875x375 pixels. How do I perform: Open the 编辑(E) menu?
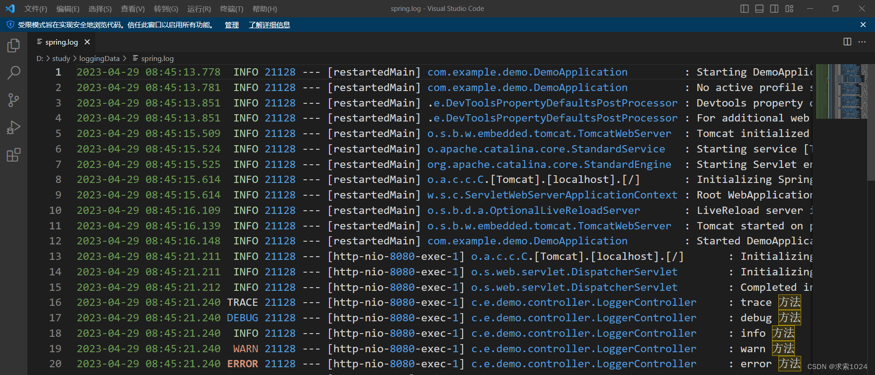click(68, 9)
